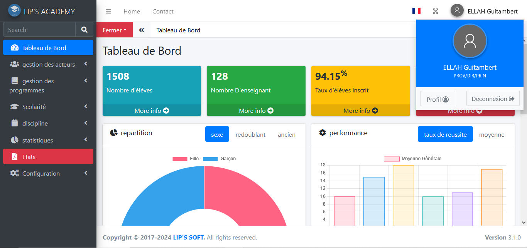527x248 pixels.
Task: Click the sign-out icon in Deconnexion button
Action: (512, 99)
